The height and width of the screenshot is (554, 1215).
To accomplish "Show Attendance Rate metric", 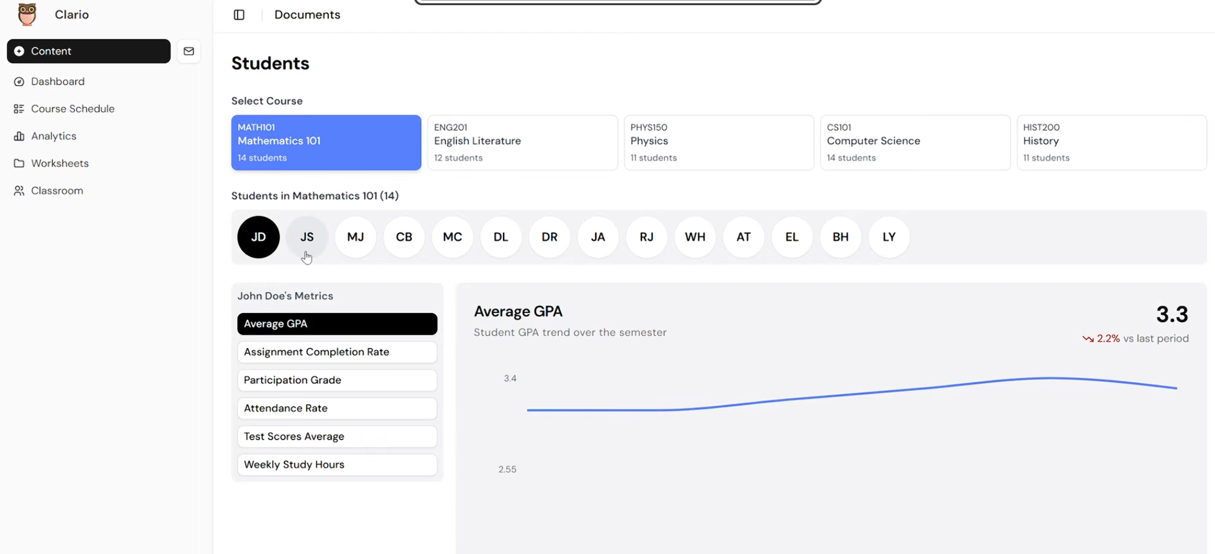I will (x=337, y=409).
